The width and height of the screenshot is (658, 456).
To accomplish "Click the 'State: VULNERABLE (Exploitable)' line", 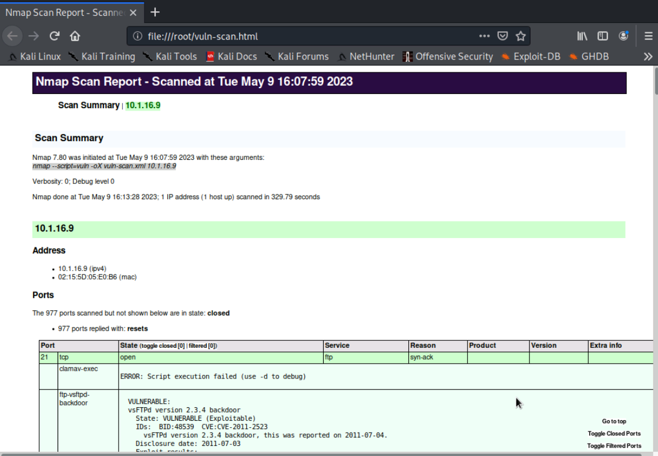I will pos(196,418).
